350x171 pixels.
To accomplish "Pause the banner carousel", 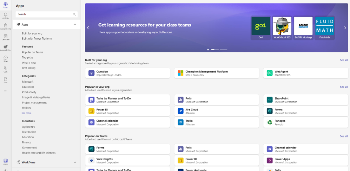I will 208,49.
